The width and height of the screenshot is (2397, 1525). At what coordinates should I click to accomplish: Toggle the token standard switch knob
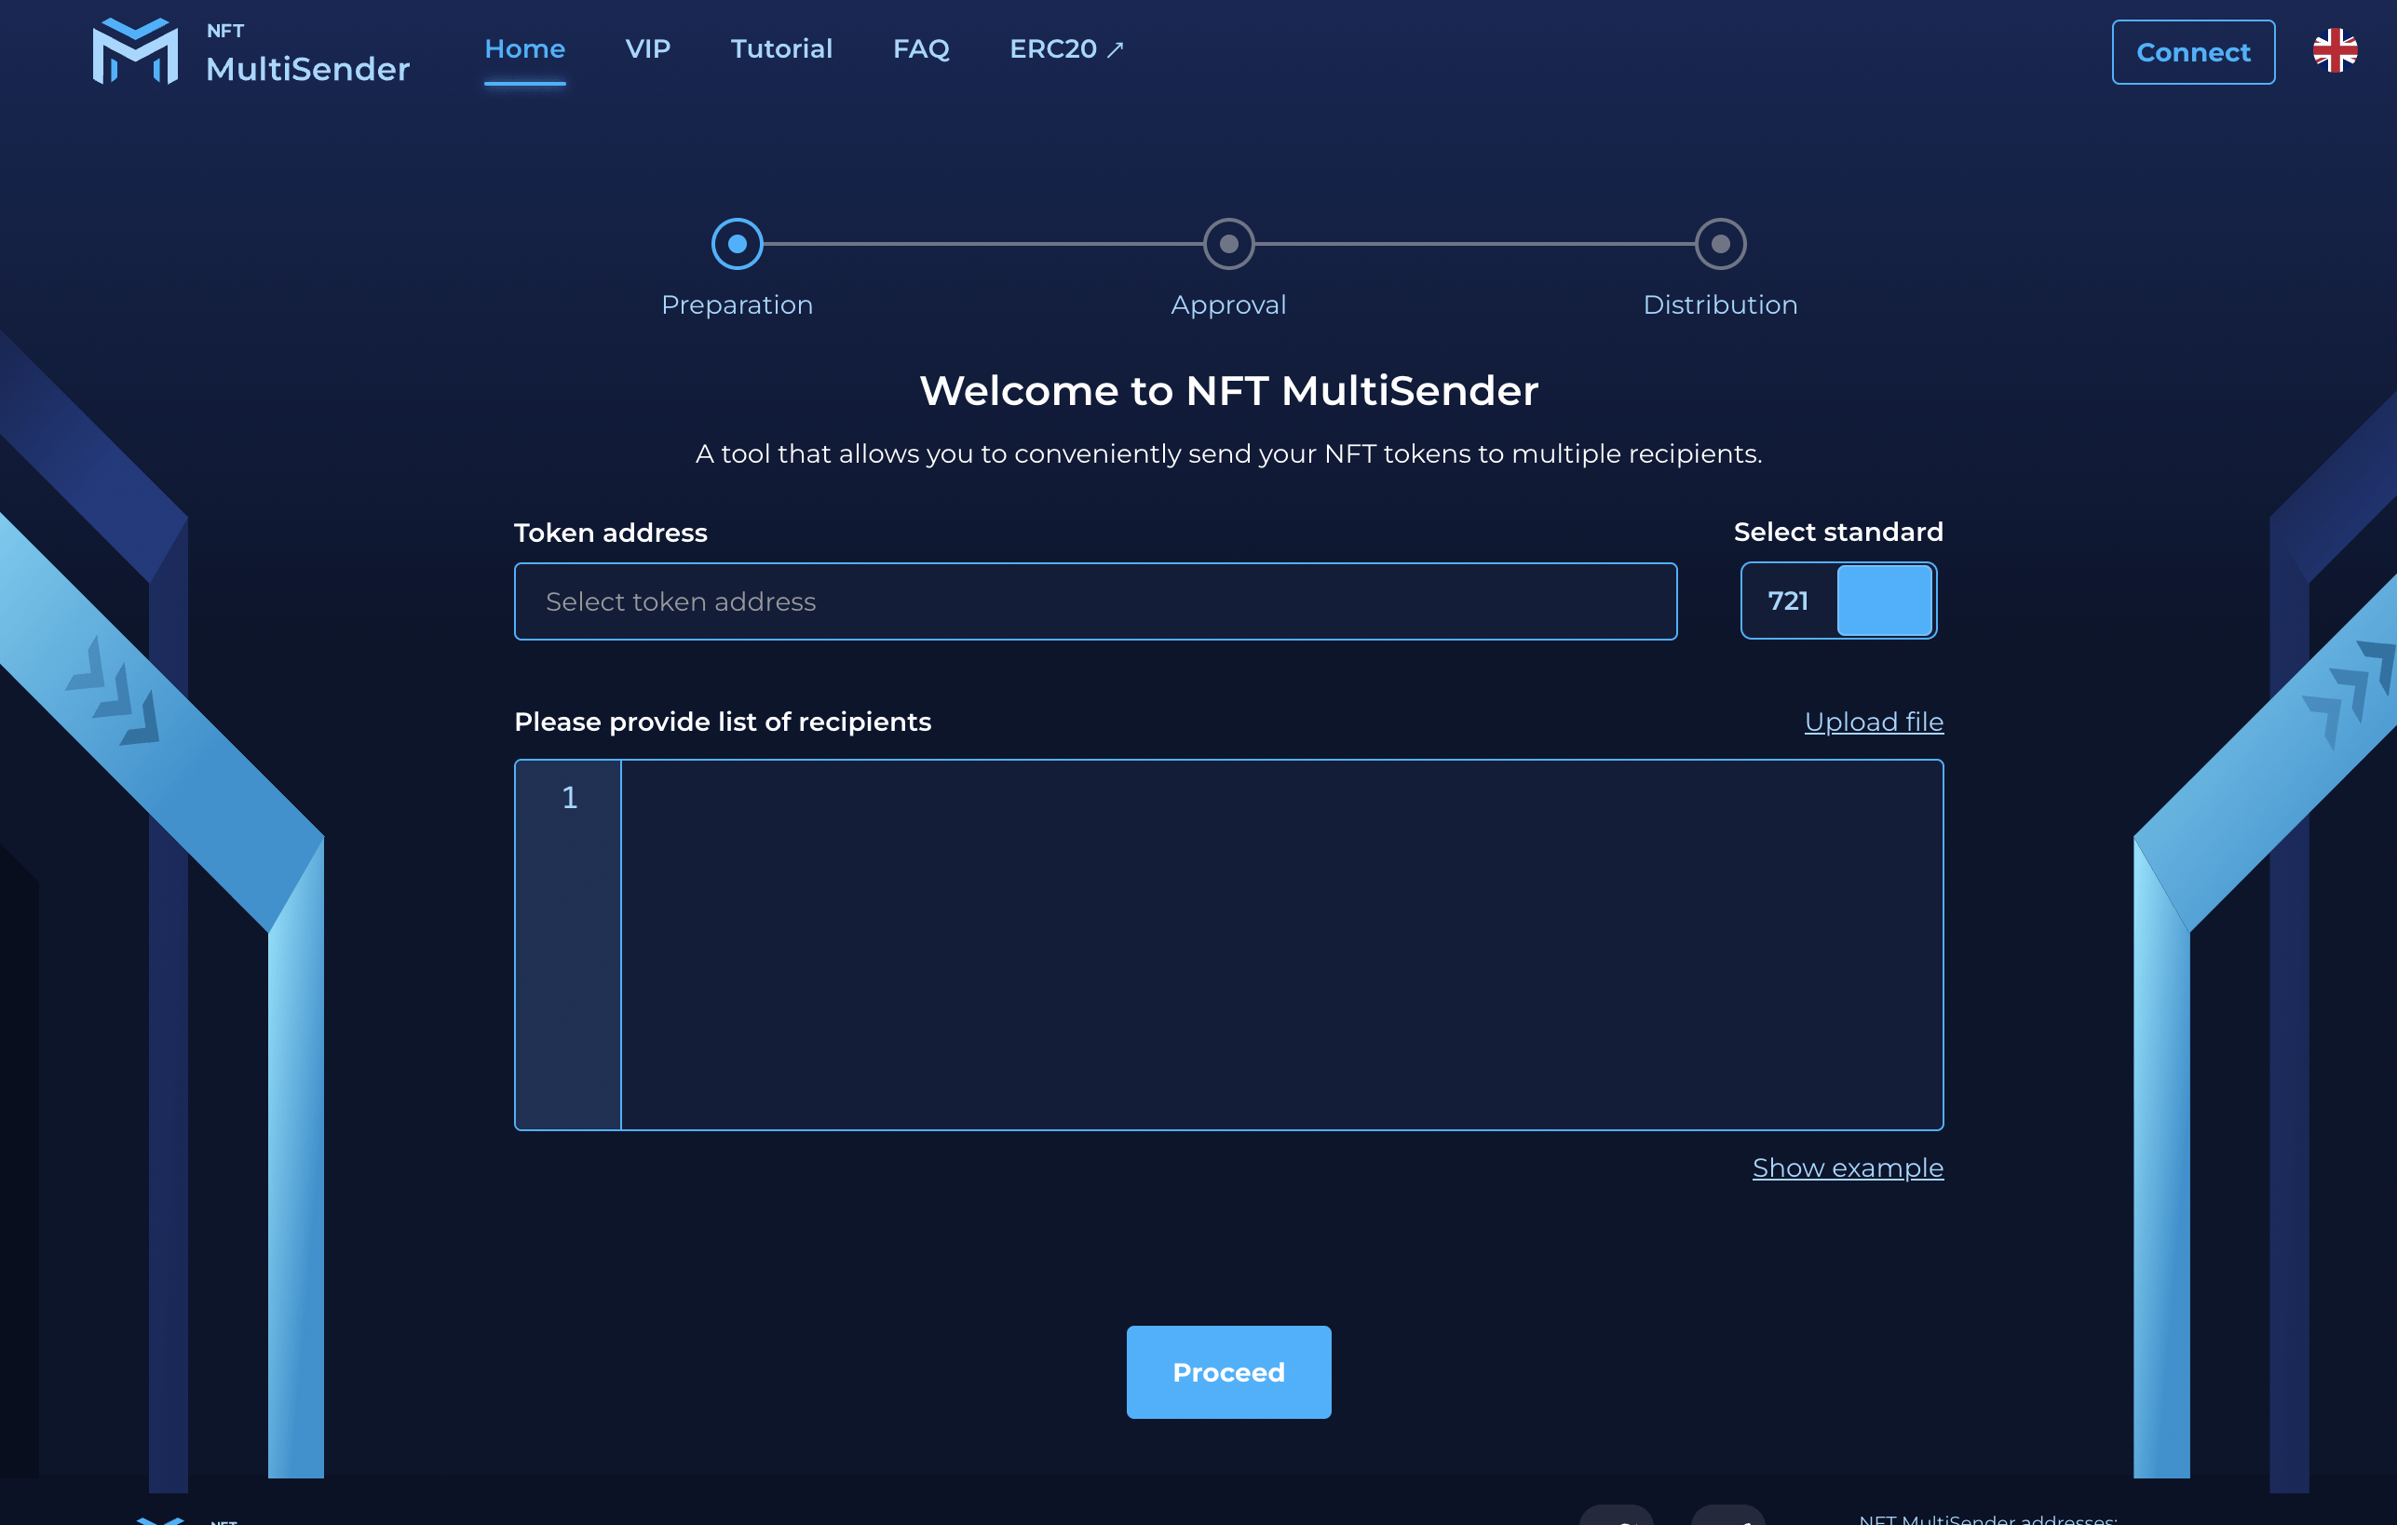(1883, 601)
